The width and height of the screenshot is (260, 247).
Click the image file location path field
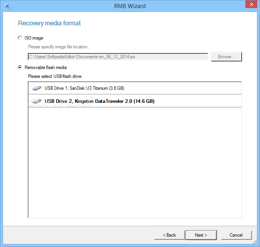click(118, 57)
